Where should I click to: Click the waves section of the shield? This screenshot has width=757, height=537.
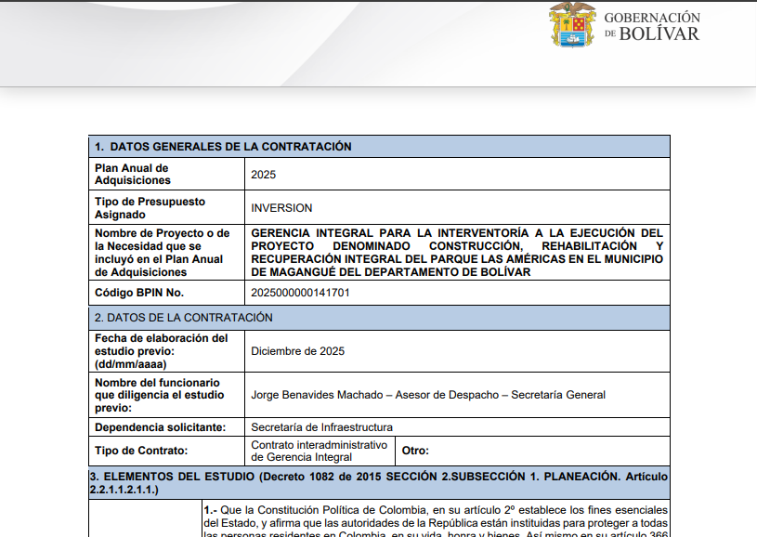573,39
